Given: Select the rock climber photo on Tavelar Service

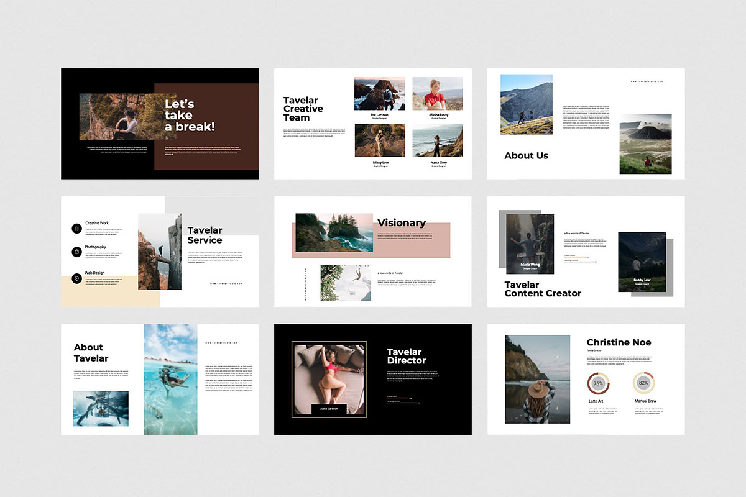Looking at the screenshot, I should coord(160,252).
